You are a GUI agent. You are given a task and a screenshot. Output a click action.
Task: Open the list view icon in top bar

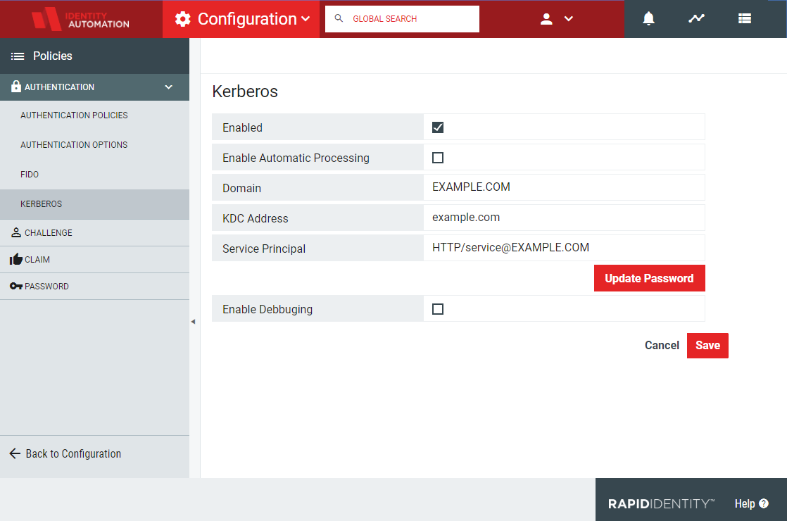pyautogui.click(x=745, y=18)
